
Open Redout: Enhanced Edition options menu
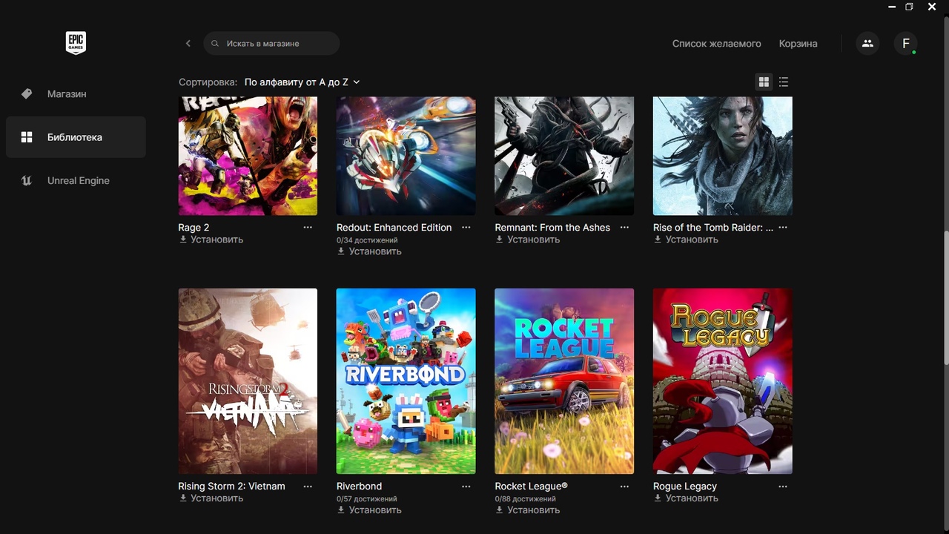466,228
